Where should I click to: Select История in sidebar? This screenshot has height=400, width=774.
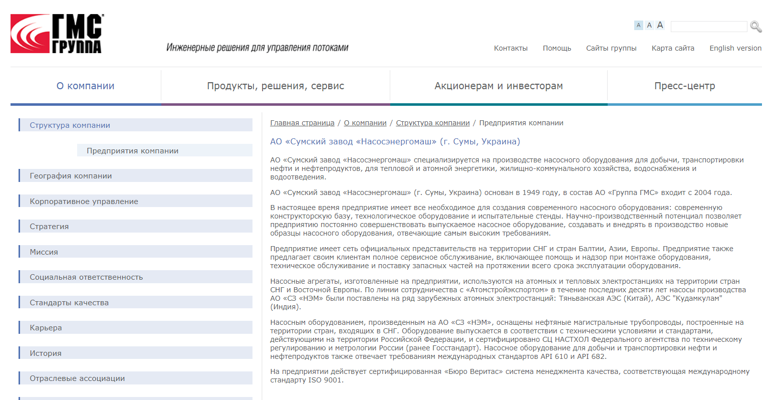pos(135,353)
